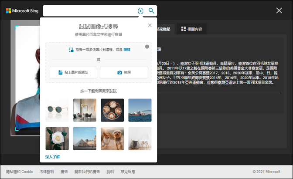293x179 pixels.
Task: Click the 拍照 take photo button
Action: coord(124,72)
